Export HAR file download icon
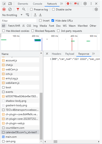 [40, 15]
